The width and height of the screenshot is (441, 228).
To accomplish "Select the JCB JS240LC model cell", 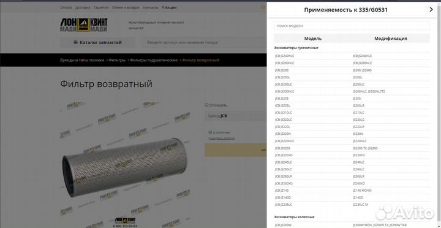I will click(283, 162).
